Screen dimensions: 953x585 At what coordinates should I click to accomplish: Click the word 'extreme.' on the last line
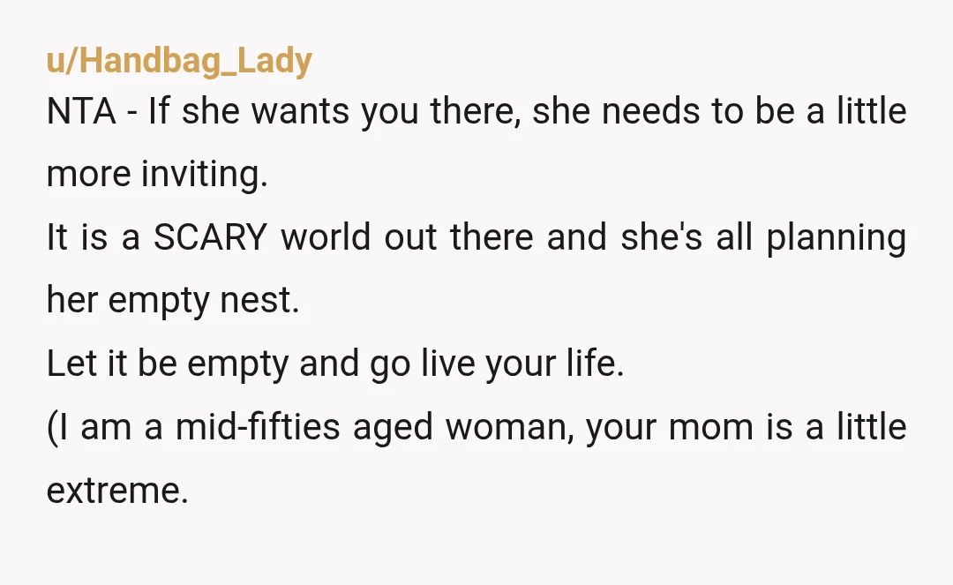(x=117, y=491)
